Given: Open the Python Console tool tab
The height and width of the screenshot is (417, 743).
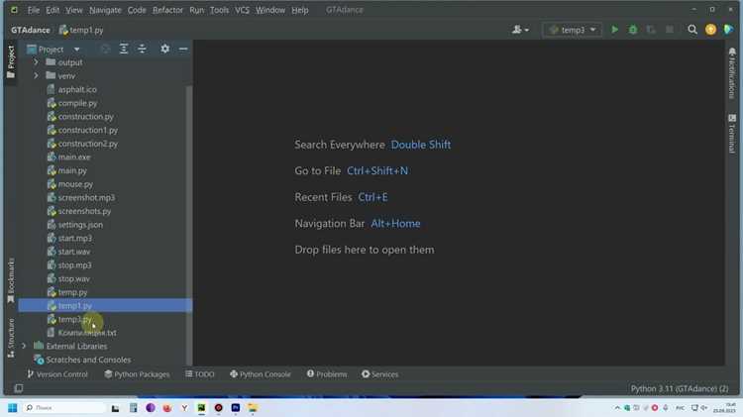Looking at the screenshot, I should [x=261, y=373].
